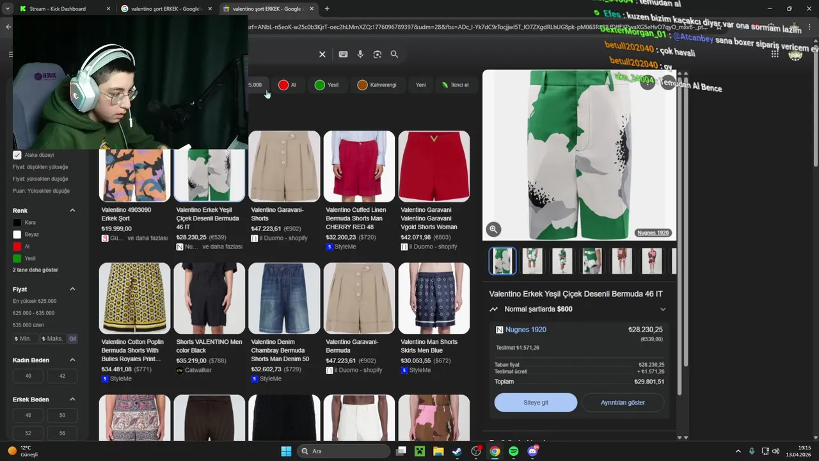
Task: Open the Nugnes 1920 seller link
Action: point(526,330)
